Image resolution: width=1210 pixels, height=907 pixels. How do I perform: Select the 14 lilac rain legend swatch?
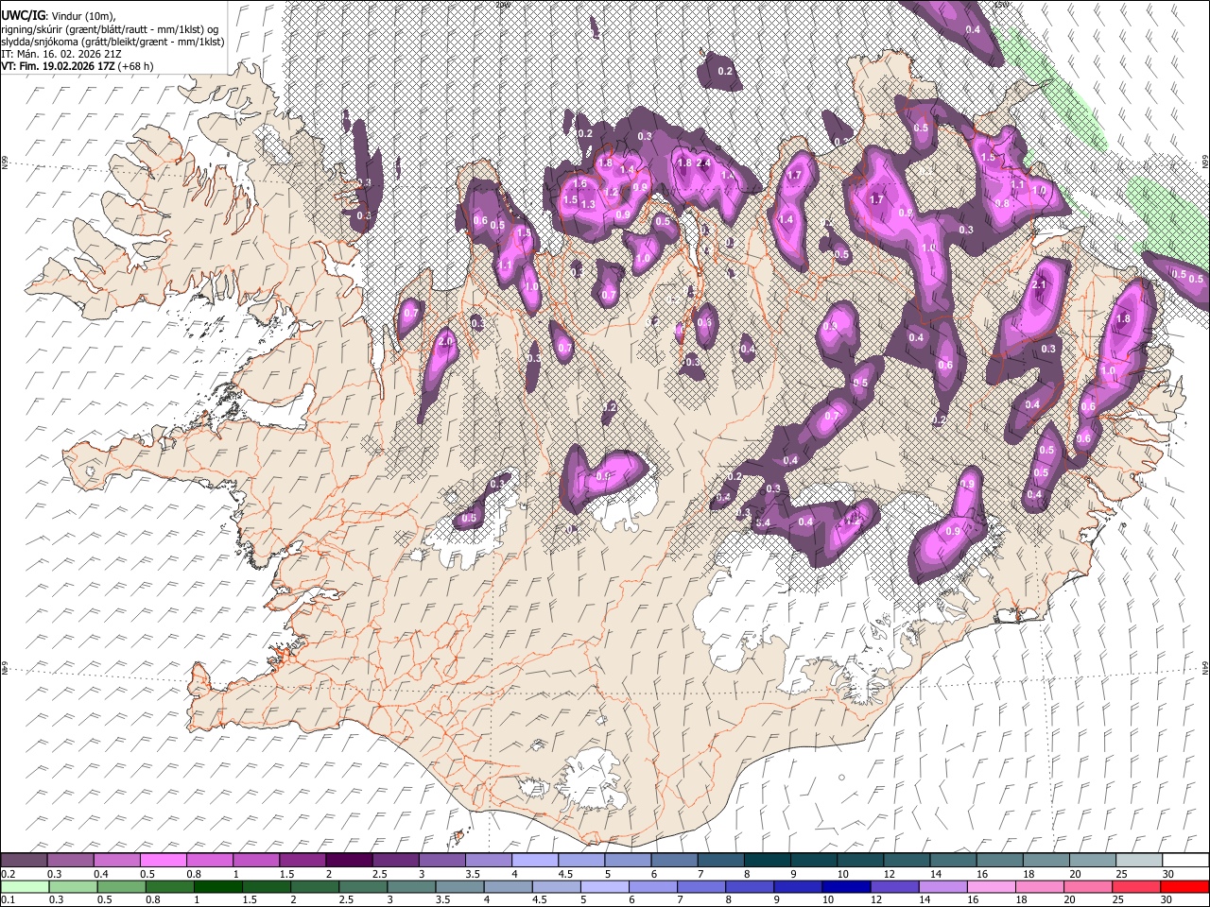[942, 886]
